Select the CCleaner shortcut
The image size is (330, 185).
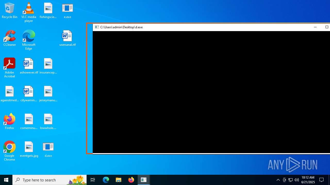(10, 38)
